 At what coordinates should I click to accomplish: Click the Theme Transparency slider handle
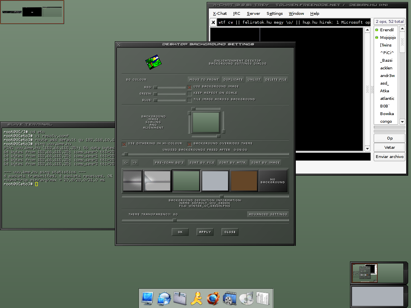click(x=175, y=220)
